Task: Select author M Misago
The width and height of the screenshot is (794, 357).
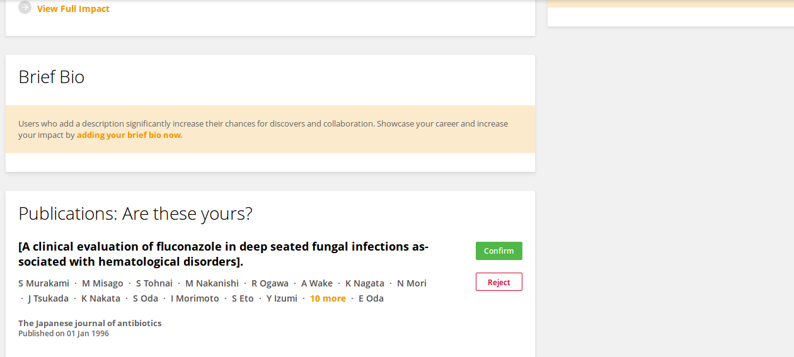Action: click(103, 283)
